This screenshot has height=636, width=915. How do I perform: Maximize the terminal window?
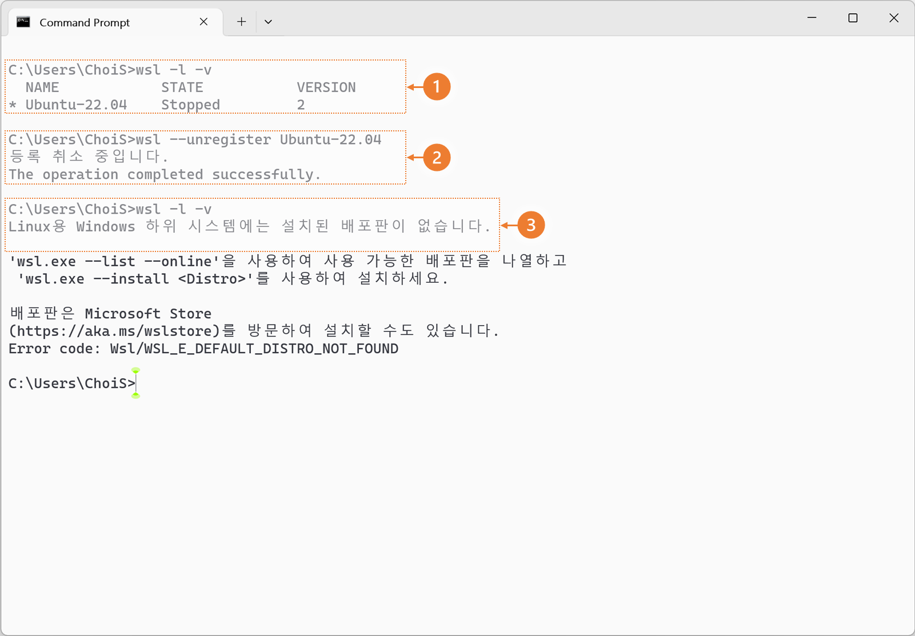[853, 18]
